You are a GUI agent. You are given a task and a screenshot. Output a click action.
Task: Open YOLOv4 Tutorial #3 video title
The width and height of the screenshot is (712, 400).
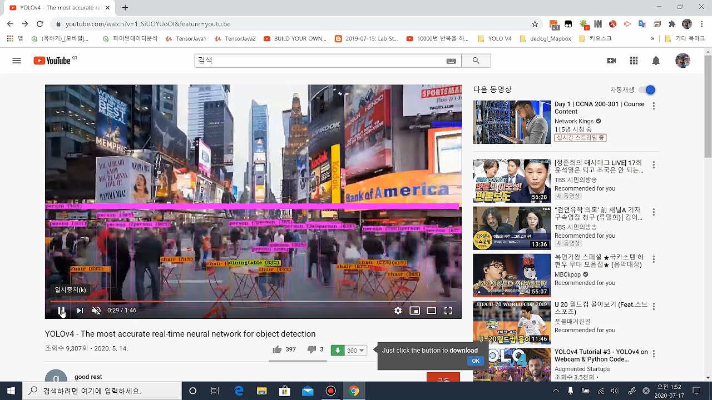[601, 356]
